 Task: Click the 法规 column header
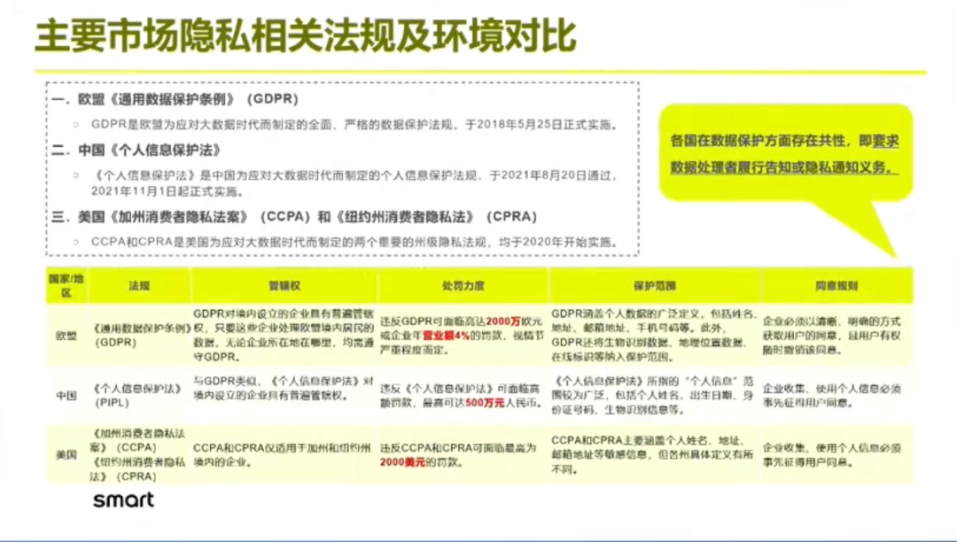[139, 286]
